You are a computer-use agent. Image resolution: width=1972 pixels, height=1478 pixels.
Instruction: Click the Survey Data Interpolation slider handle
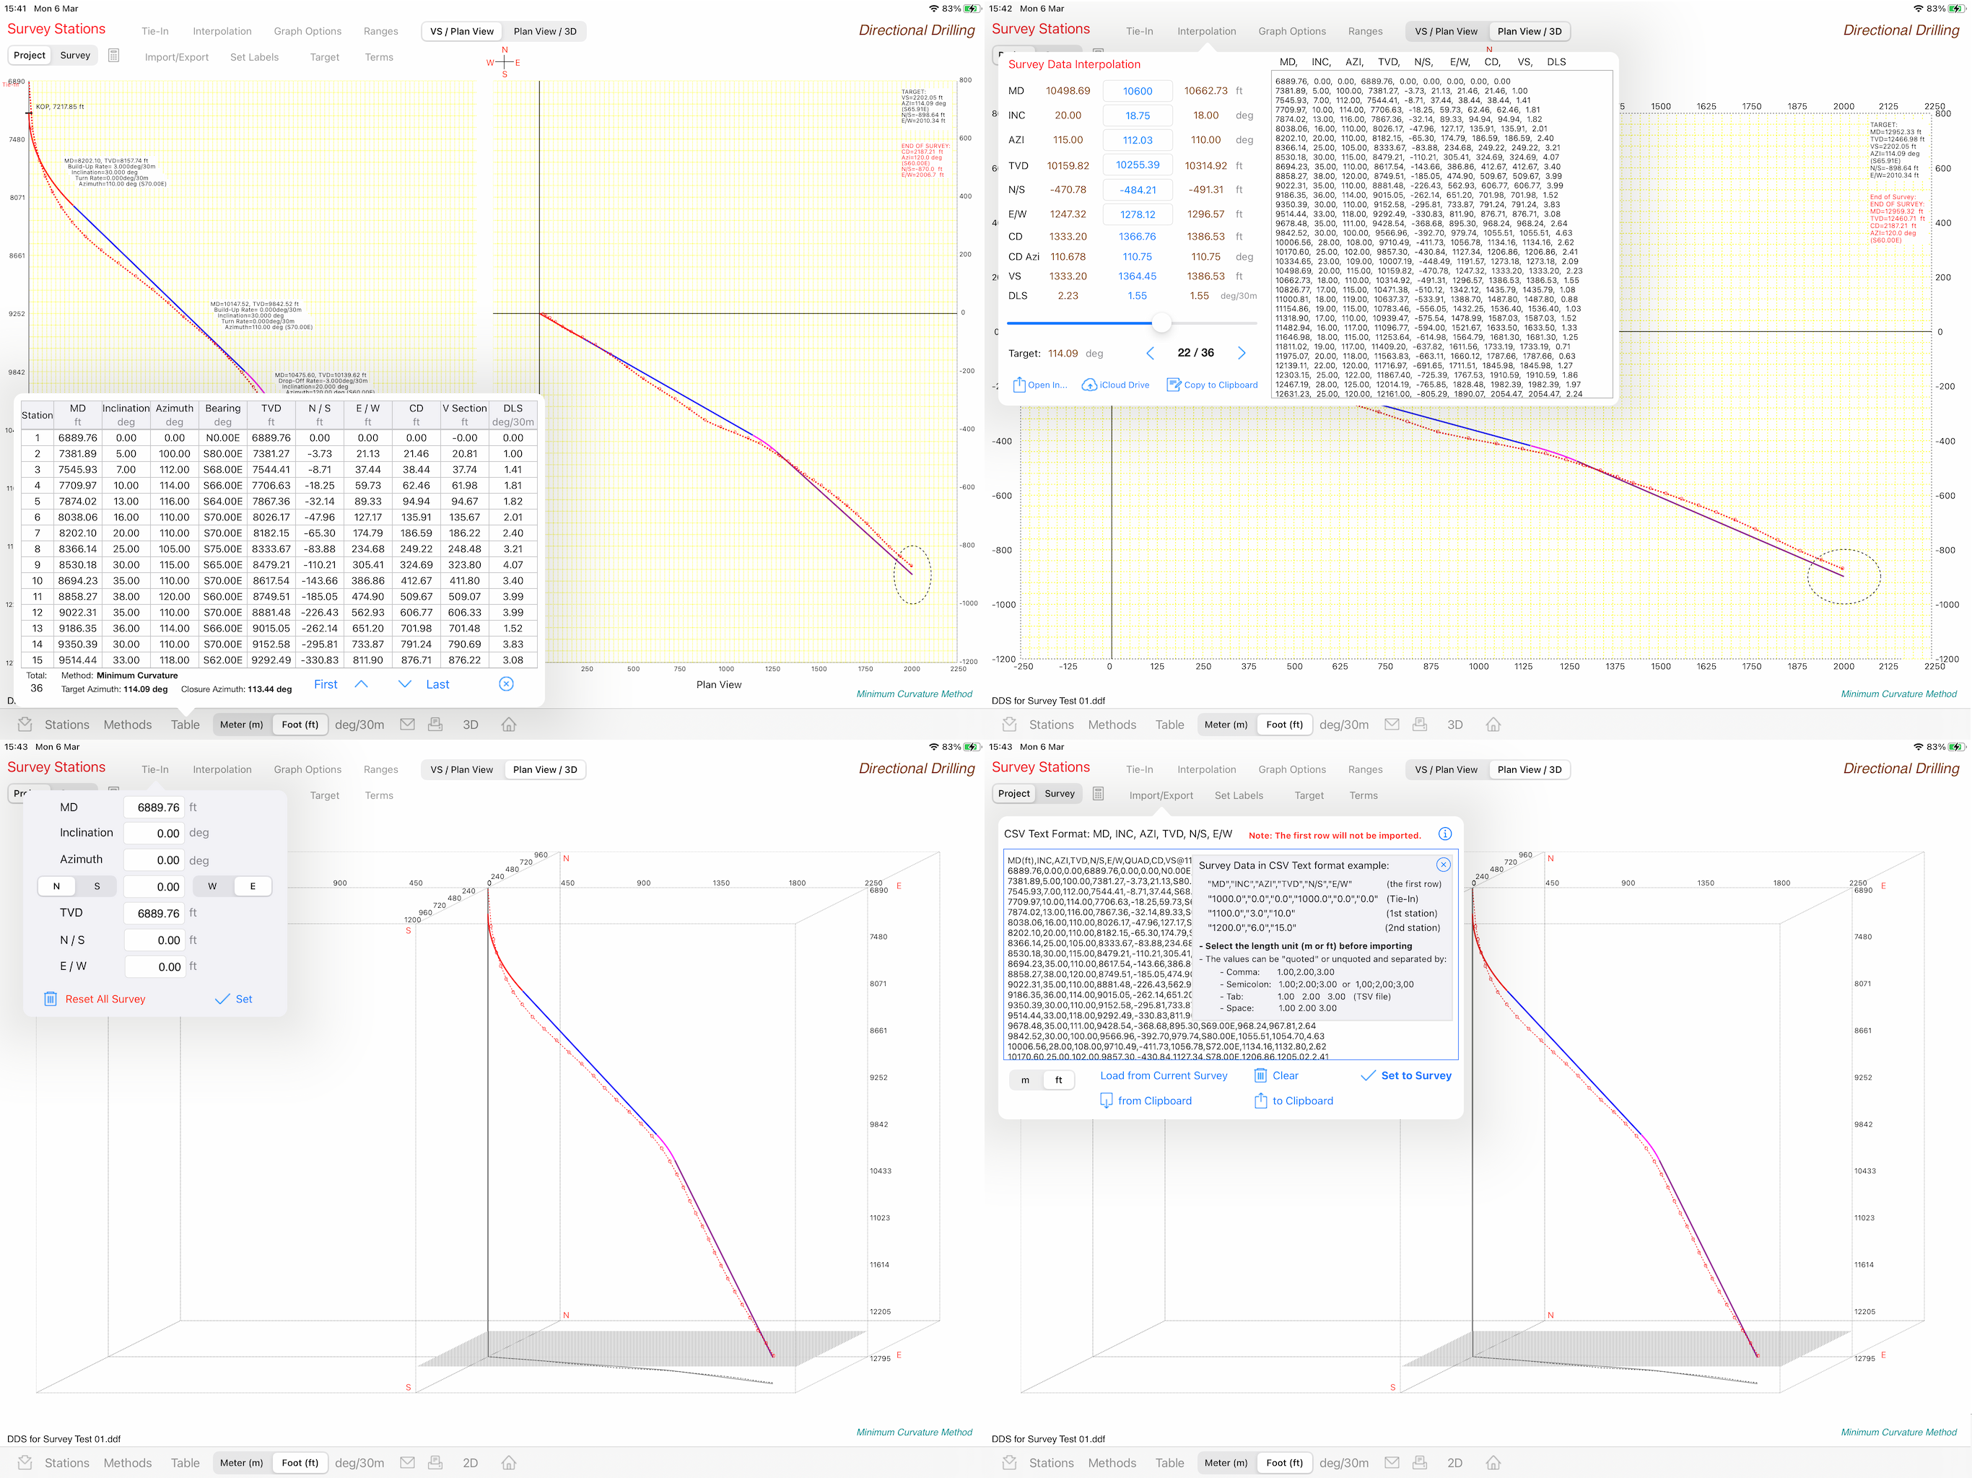[x=1161, y=323]
